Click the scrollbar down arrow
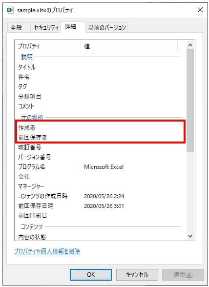Image resolution: width=209 pixels, height=287 pixels. [190, 236]
